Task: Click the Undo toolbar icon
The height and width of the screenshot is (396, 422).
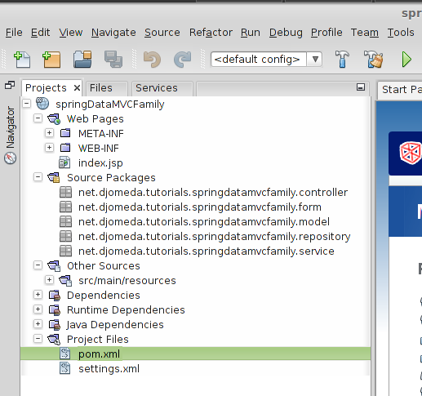Action: tap(152, 59)
